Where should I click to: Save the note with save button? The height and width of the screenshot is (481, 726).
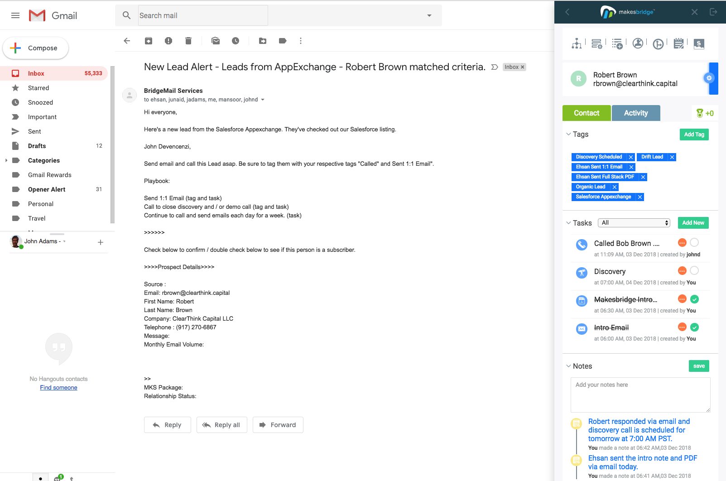(x=699, y=366)
